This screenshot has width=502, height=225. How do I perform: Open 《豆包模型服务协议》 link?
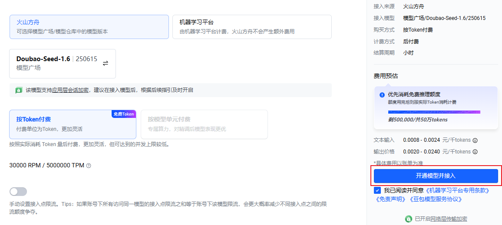(x=436, y=199)
